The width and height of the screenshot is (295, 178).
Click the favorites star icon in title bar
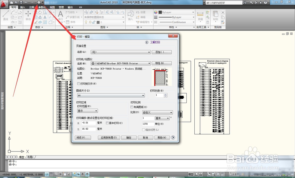[260, 2]
